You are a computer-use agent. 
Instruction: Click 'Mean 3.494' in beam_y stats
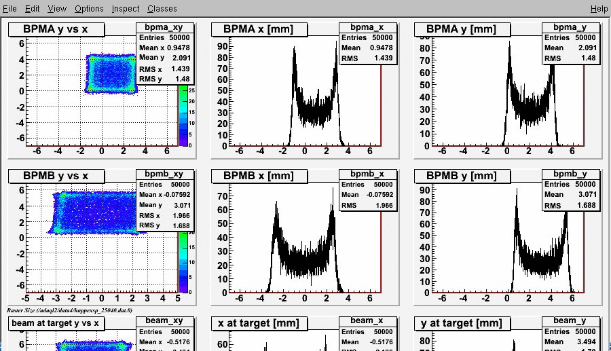point(570,341)
